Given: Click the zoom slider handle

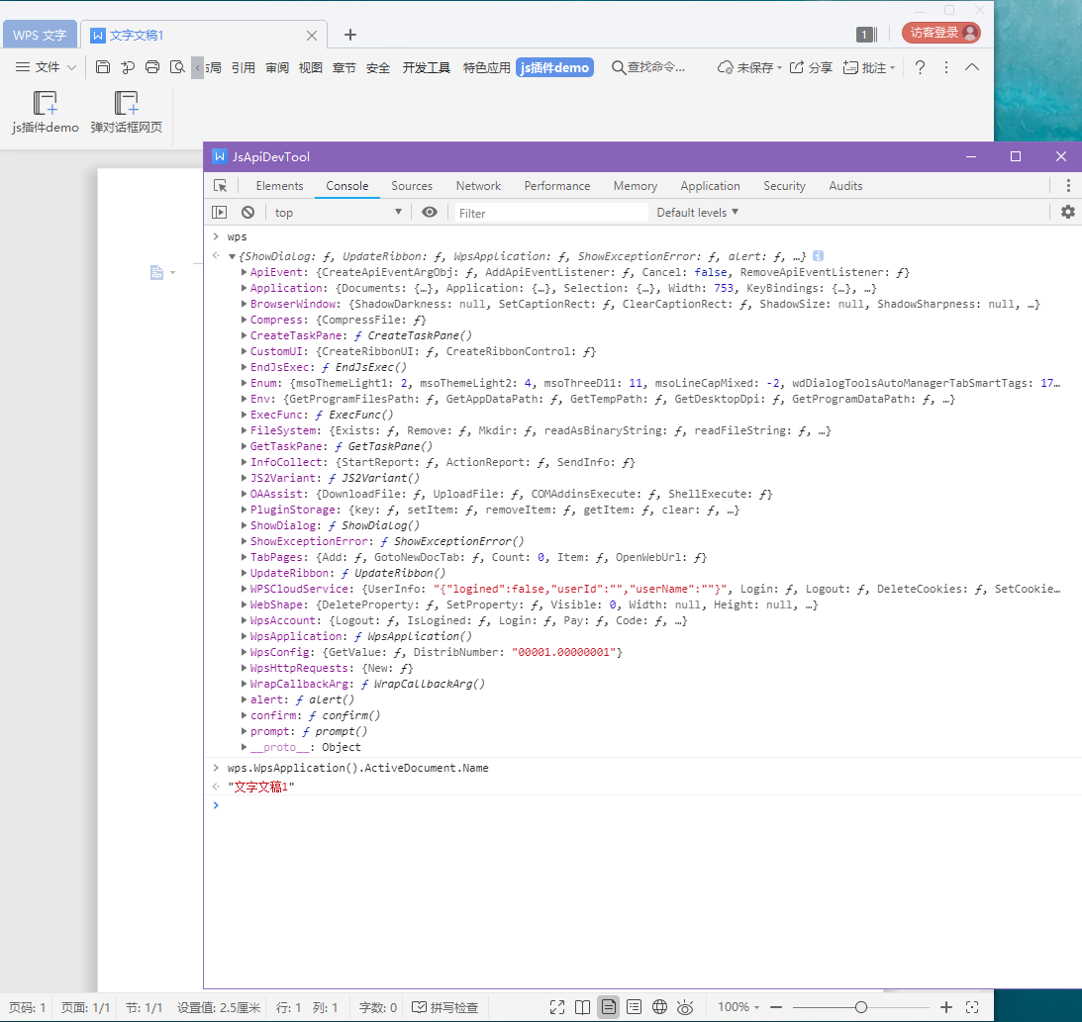Looking at the screenshot, I should 861,1007.
